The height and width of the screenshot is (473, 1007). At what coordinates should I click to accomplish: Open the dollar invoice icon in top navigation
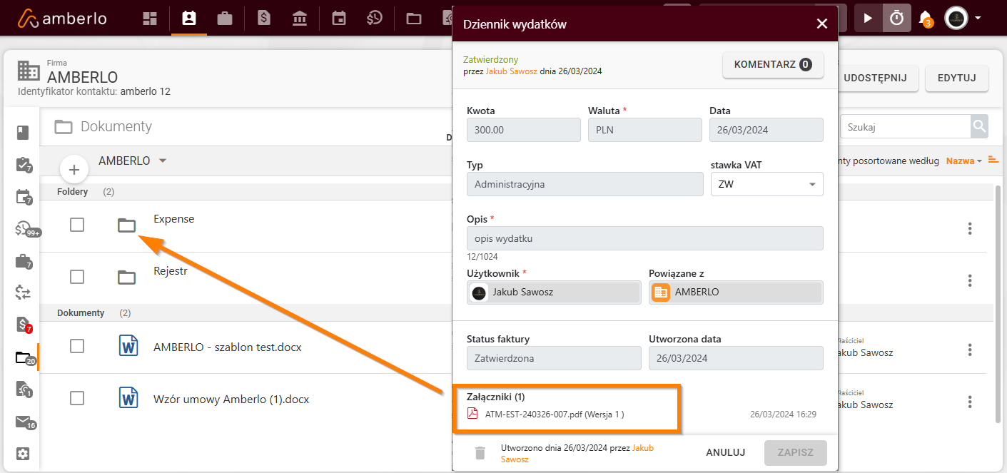coord(264,19)
